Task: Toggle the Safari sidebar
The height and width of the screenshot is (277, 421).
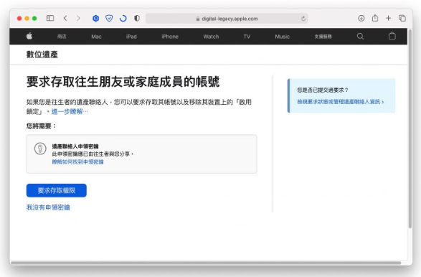Action: point(50,18)
